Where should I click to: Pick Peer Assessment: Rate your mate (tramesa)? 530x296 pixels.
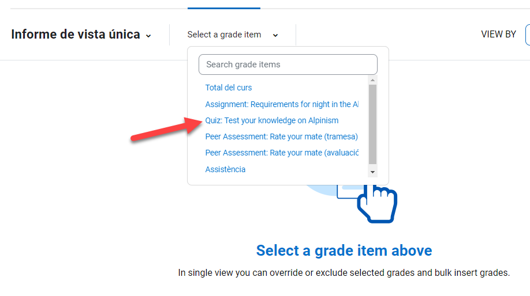[x=281, y=136]
